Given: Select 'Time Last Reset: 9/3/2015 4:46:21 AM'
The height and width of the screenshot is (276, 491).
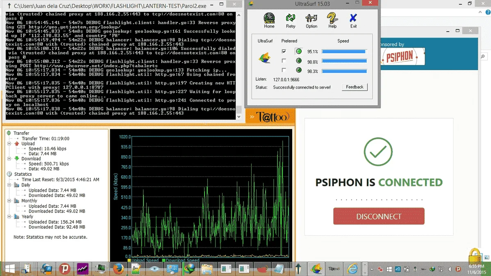Looking at the screenshot, I should [x=60, y=180].
